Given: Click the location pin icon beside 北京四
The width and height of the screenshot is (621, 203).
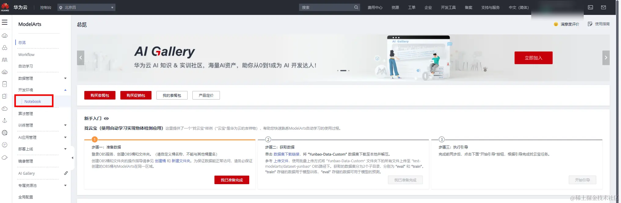Looking at the screenshot, I should tap(60, 8).
